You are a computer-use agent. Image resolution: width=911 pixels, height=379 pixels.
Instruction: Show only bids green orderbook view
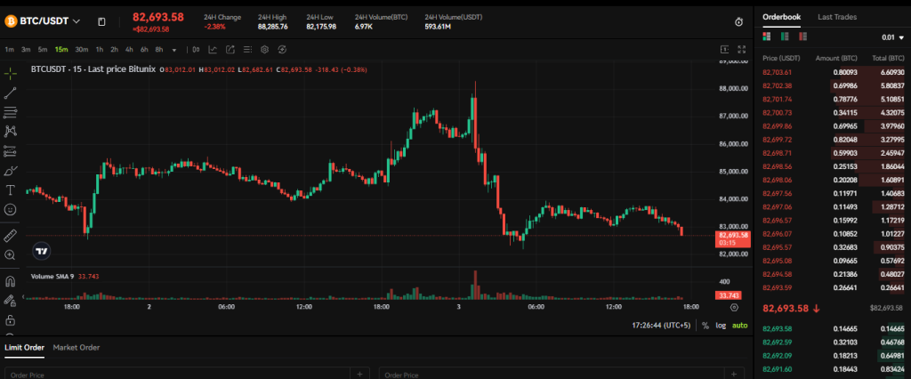pyautogui.click(x=785, y=36)
